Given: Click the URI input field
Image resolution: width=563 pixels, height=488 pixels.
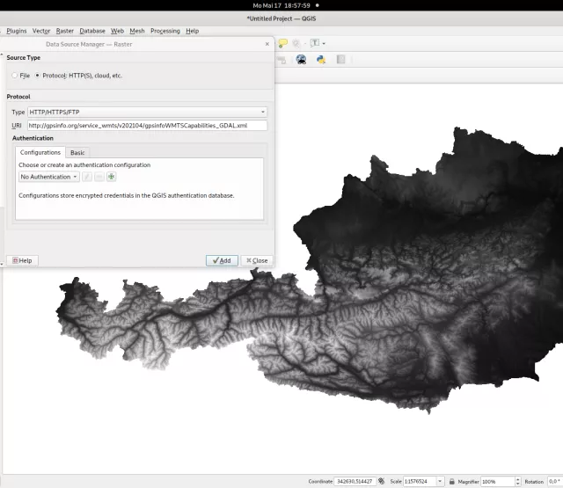Looking at the screenshot, I should tap(147, 126).
